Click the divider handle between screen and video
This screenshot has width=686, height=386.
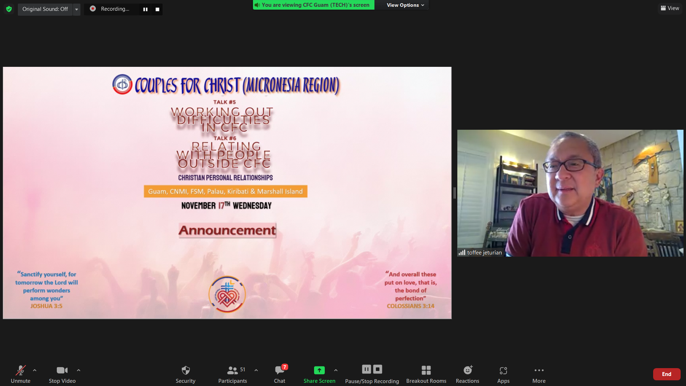point(454,193)
